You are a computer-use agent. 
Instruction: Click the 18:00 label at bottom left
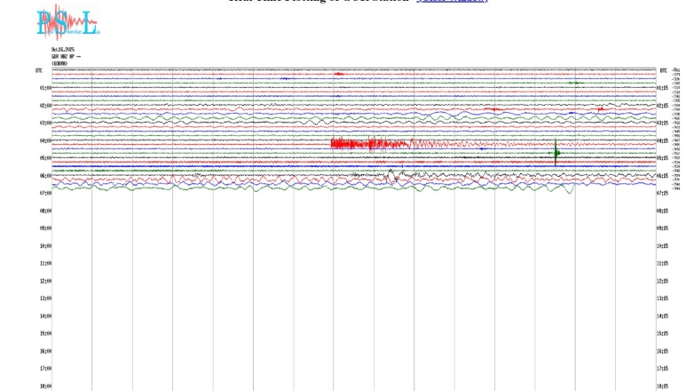pos(44,386)
